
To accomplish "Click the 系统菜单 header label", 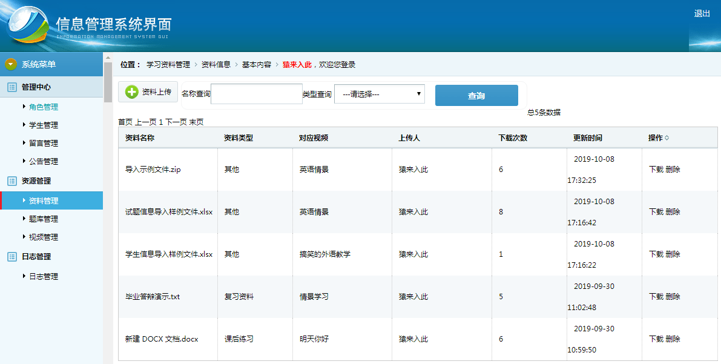I will coord(39,64).
